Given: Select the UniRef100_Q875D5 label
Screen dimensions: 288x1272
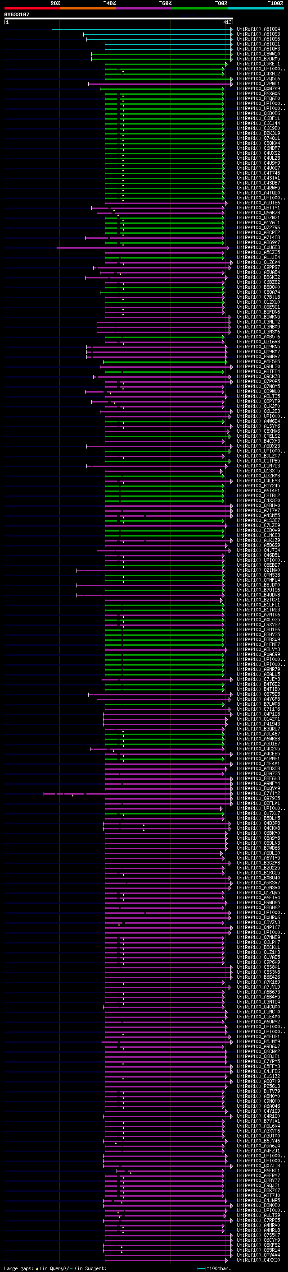Looking at the screenshot, I should pyautogui.click(x=258, y=694).
